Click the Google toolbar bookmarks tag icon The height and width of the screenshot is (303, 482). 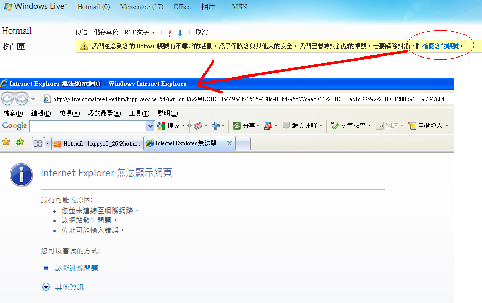pyautogui.click(x=198, y=126)
